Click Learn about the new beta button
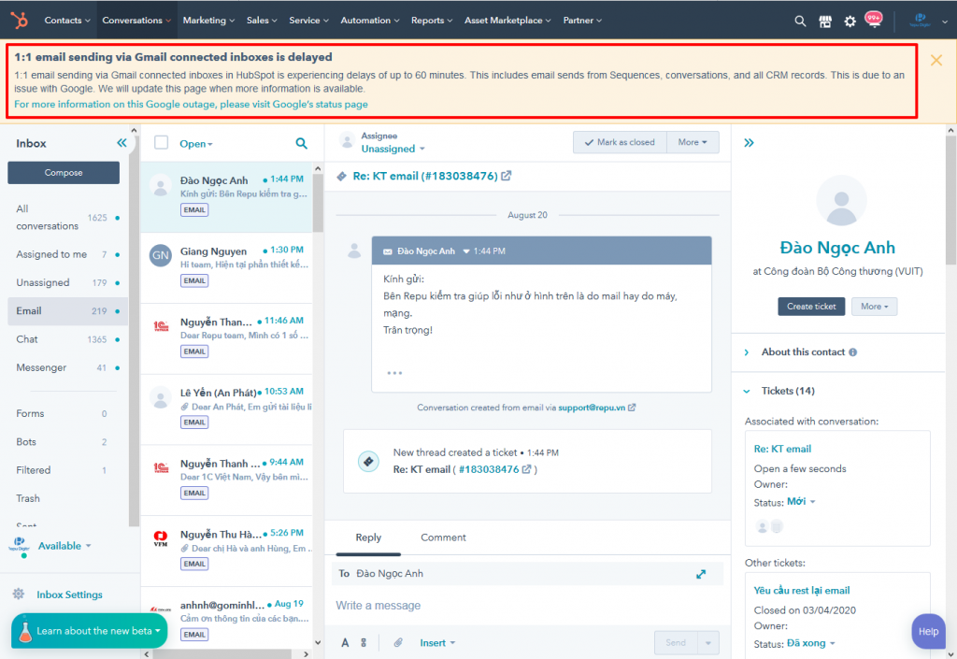The image size is (957, 659). click(89, 631)
